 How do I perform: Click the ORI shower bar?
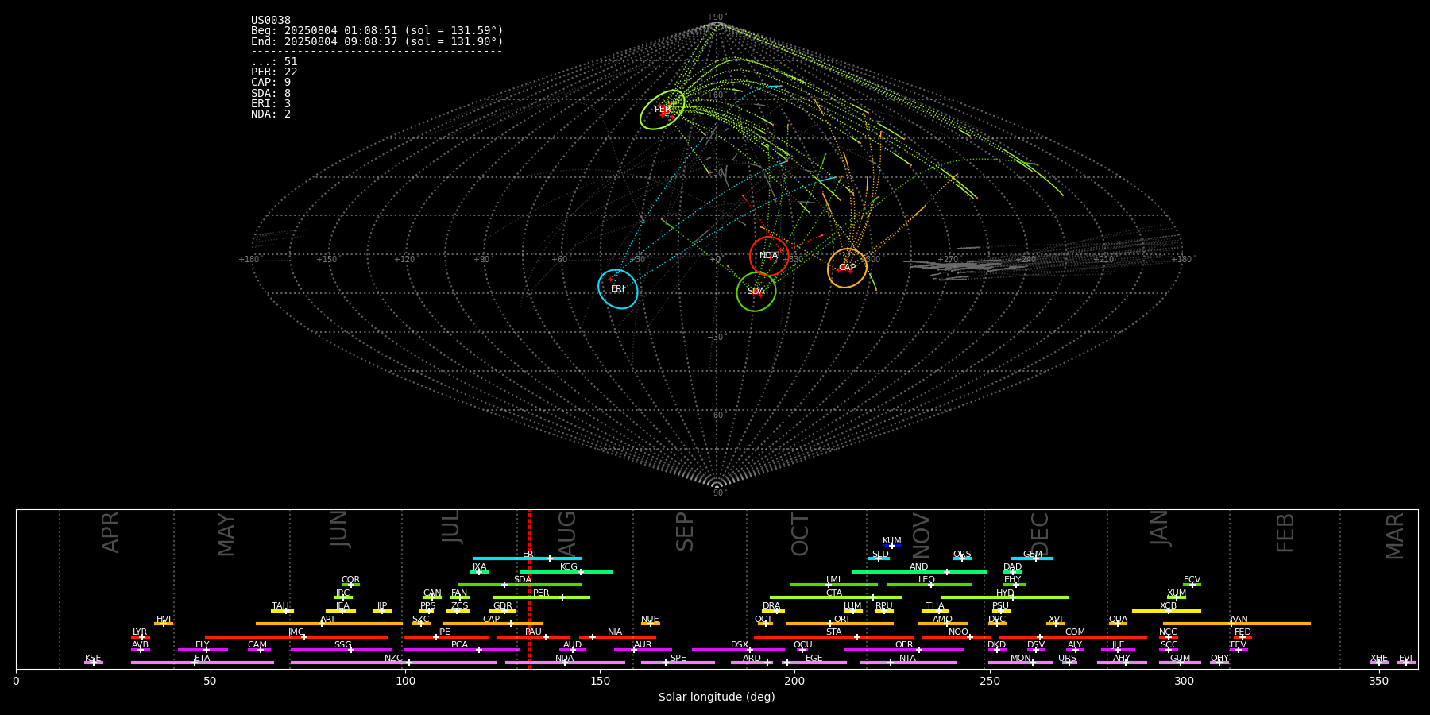click(840, 624)
